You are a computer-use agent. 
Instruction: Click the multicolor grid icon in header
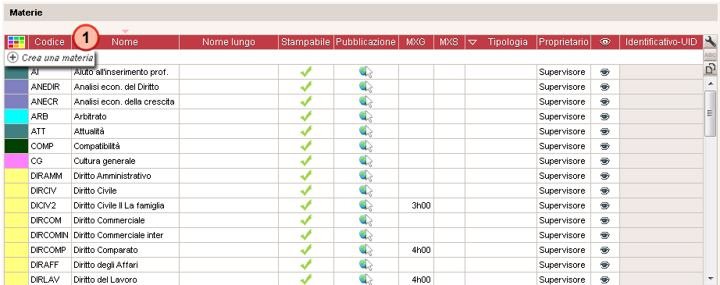tap(16, 42)
